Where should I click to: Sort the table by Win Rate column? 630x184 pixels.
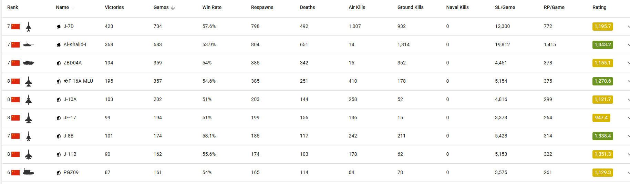(x=212, y=7)
